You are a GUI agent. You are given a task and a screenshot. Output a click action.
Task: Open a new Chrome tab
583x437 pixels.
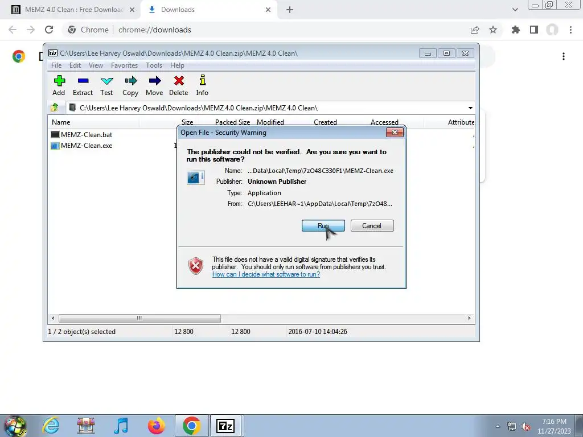coord(290,10)
